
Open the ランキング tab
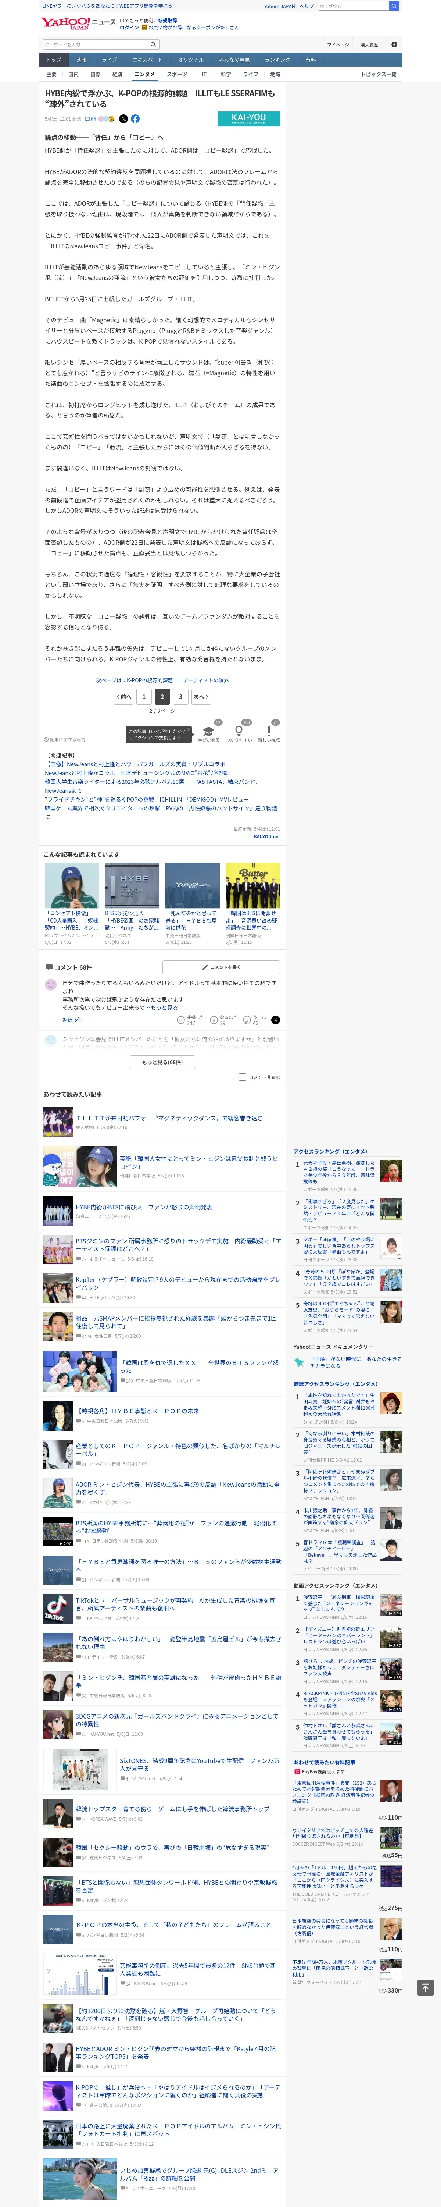(277, 60)
